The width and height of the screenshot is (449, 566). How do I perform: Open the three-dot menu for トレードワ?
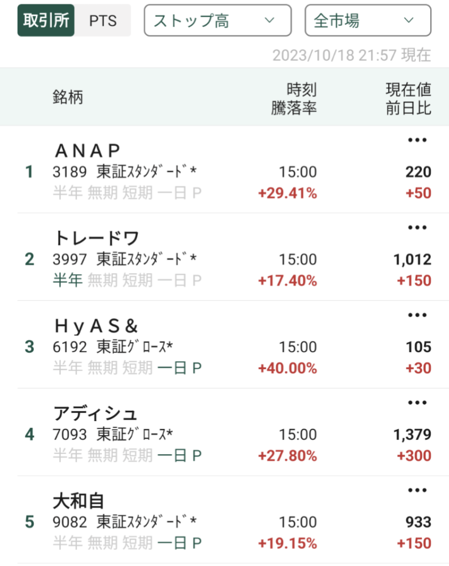(x=417, y=228)
